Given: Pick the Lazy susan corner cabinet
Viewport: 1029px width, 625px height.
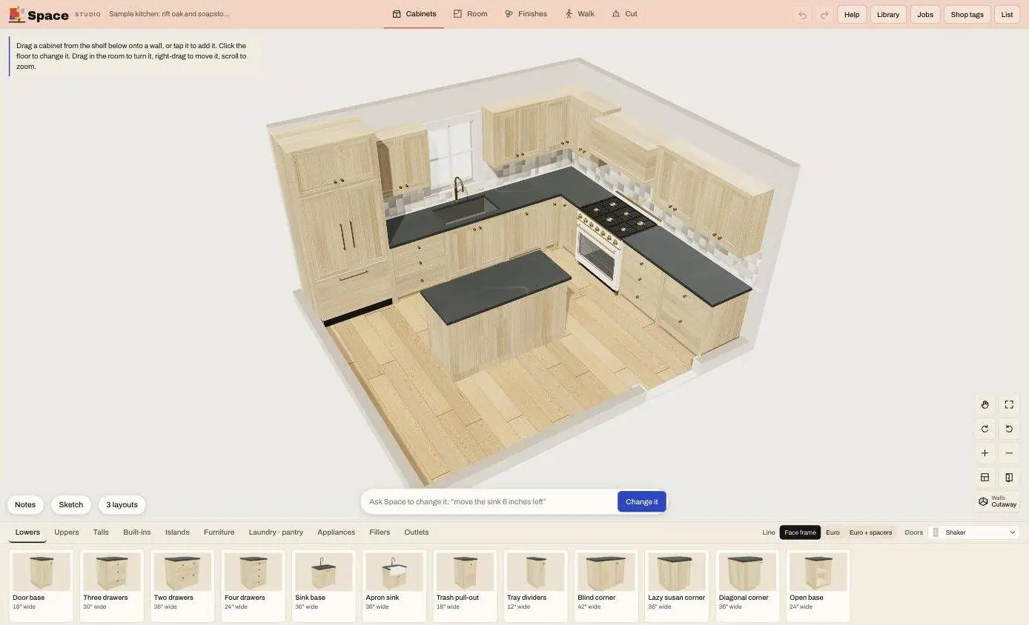Looking at the screenshot, I should click(x=677, y=585).
